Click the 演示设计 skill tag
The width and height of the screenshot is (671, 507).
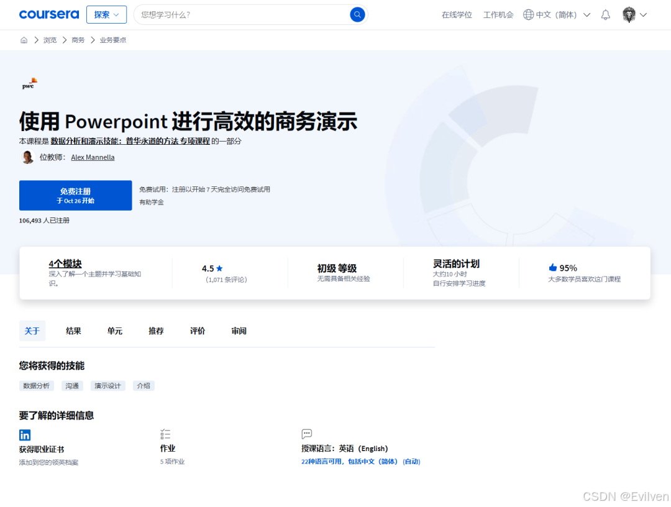pyautogui.click(x=108, y=386)
